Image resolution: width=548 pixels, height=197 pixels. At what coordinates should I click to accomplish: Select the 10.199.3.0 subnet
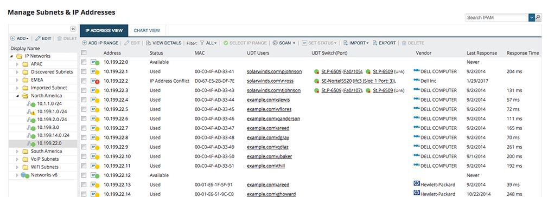pyautogui.click(x=48, y=127)
